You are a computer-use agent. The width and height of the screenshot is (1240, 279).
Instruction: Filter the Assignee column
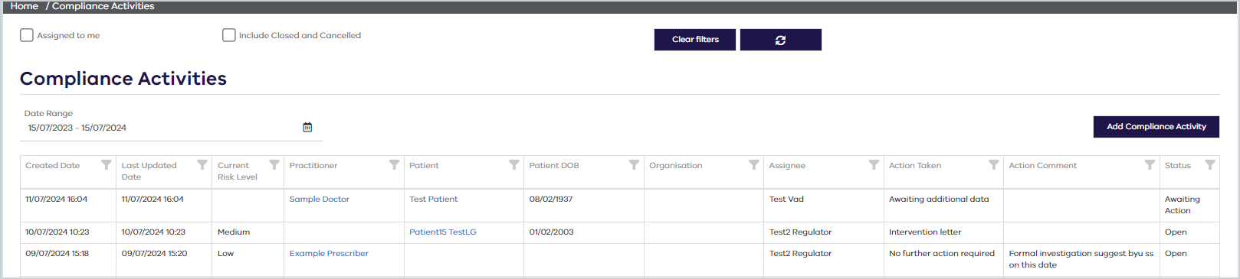tap(874, 165)
